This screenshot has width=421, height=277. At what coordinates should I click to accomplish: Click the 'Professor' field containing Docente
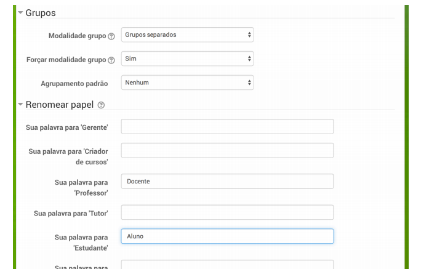(x=227, y=181)
